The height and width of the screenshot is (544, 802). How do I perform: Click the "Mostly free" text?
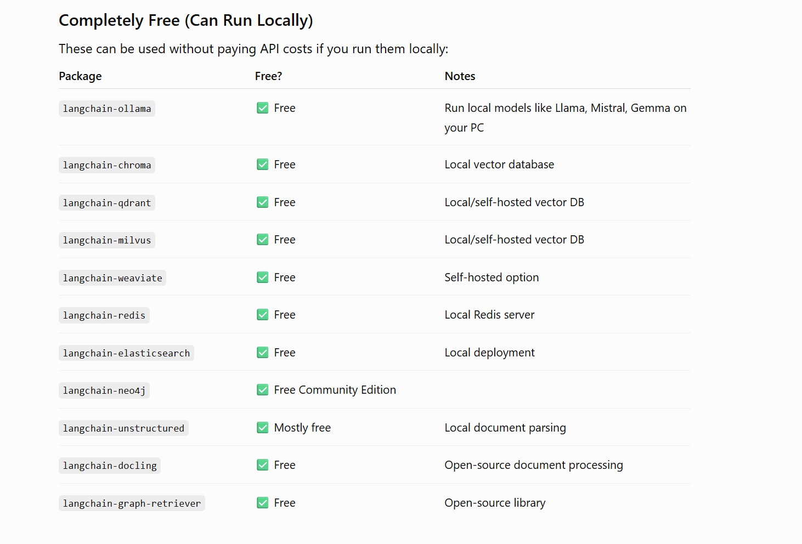(302, 428)
